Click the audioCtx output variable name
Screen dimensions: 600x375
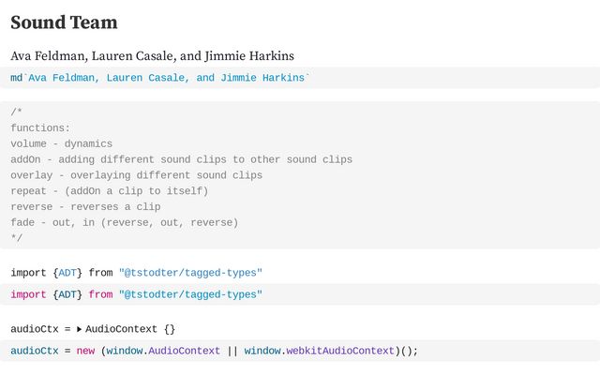pos(34,329)
